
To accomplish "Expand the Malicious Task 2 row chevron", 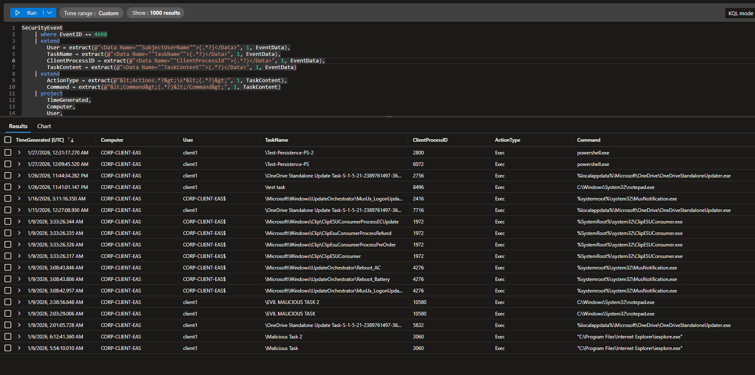I will tap(19, 337).
